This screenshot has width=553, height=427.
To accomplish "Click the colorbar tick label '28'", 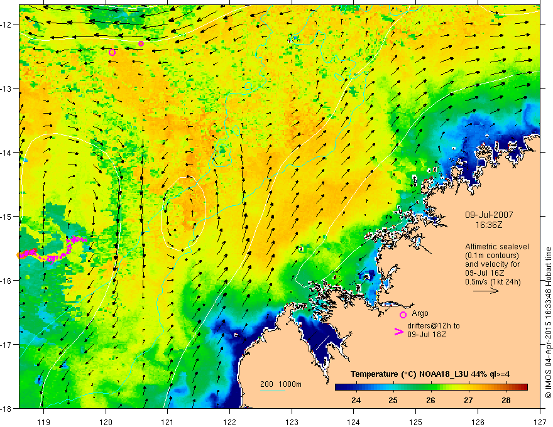I will [506, 400].
